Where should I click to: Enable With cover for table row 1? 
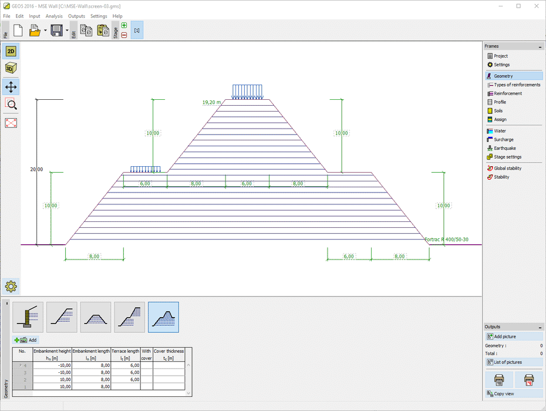tap(146, 387)
